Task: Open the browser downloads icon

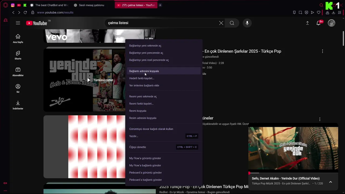Action: point(333,12)
